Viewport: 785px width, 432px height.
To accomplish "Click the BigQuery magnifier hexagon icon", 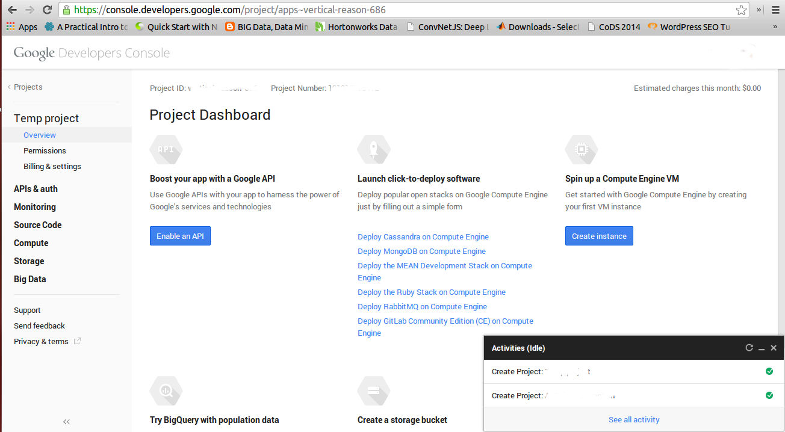I will [166, 390].
